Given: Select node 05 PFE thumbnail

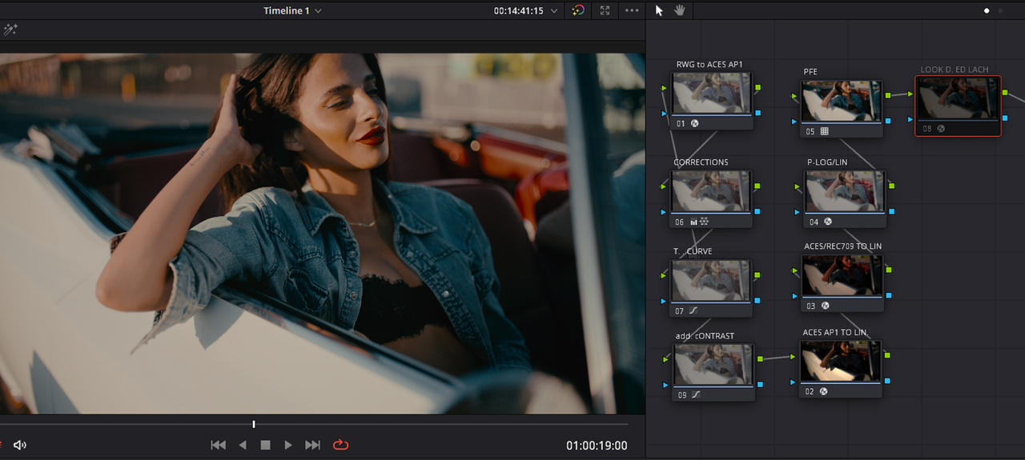Looking at the screenshot, I should [x=842, y=101].
